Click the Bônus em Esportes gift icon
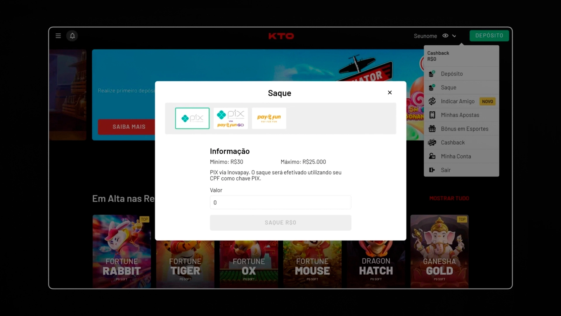The image size is (561, 316). [432, 129]
